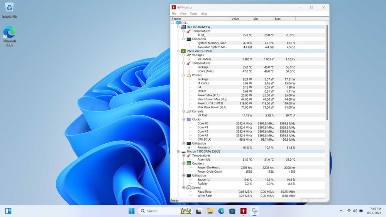Select the CPU BCLK row

click(247, 140)
